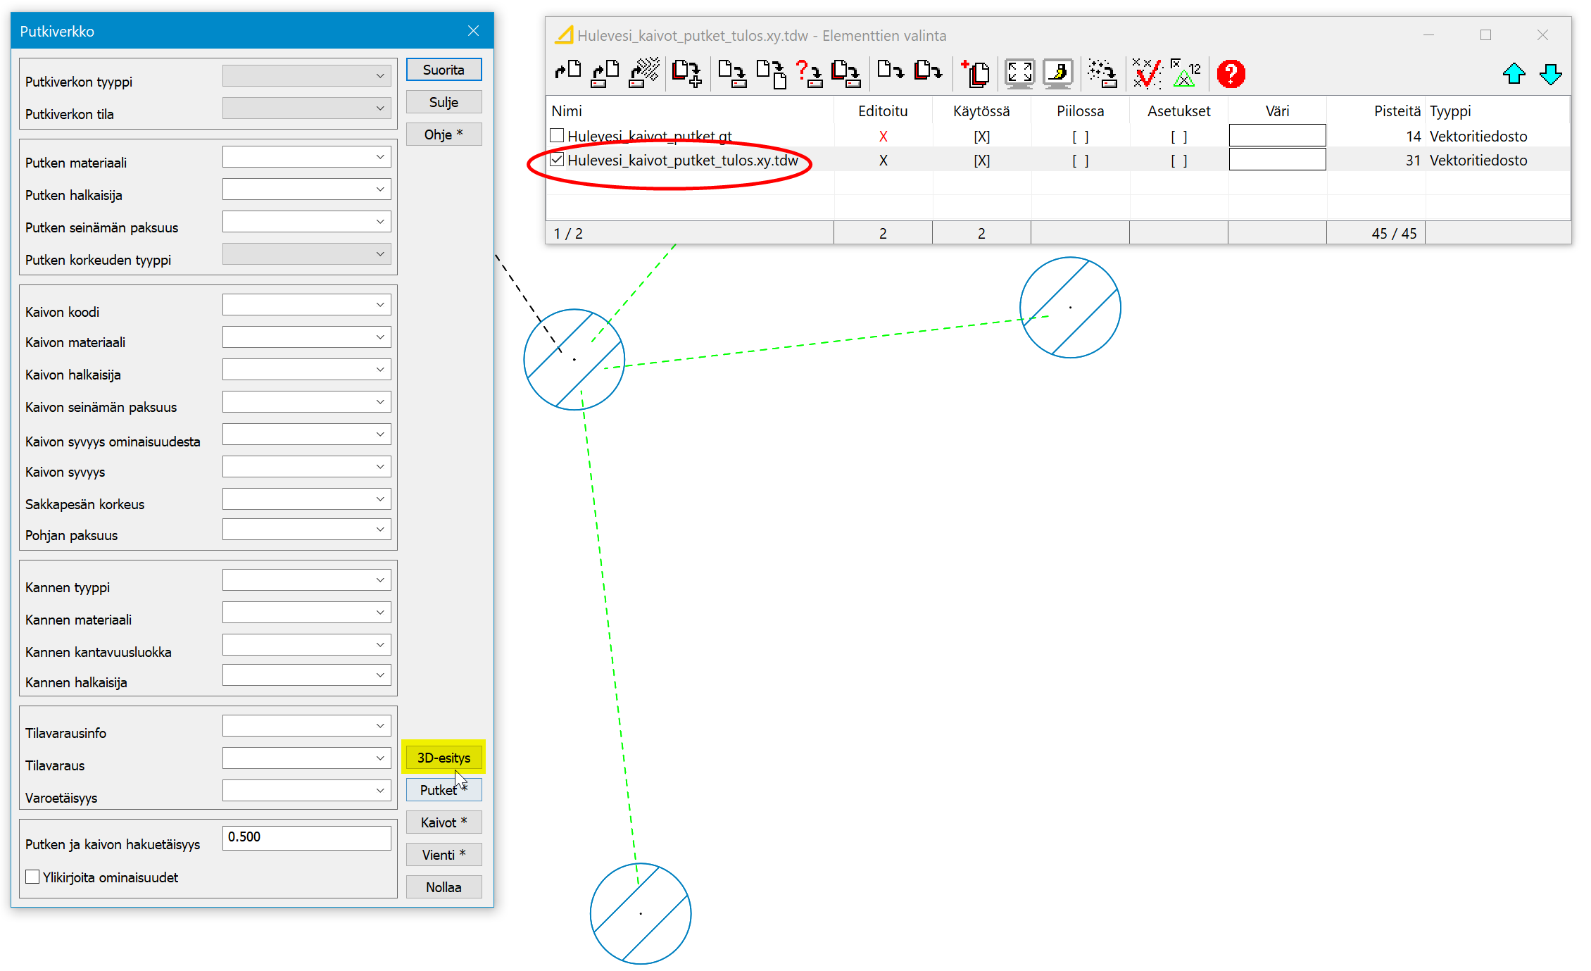Enable the Hulevesi_kaivot_putket.gt file checkbox

point(557,135)
